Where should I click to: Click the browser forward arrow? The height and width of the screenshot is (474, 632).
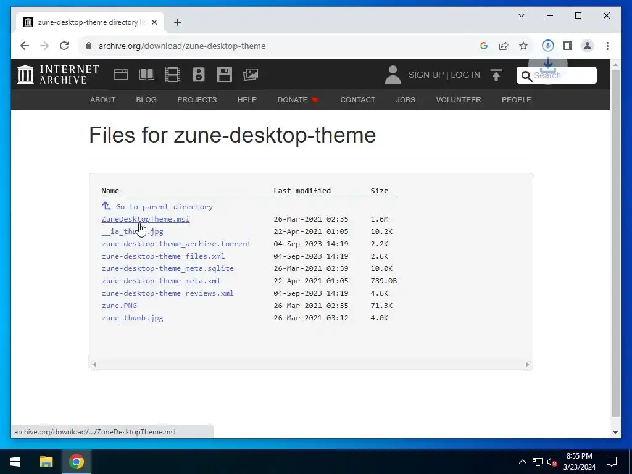[44, 46]
